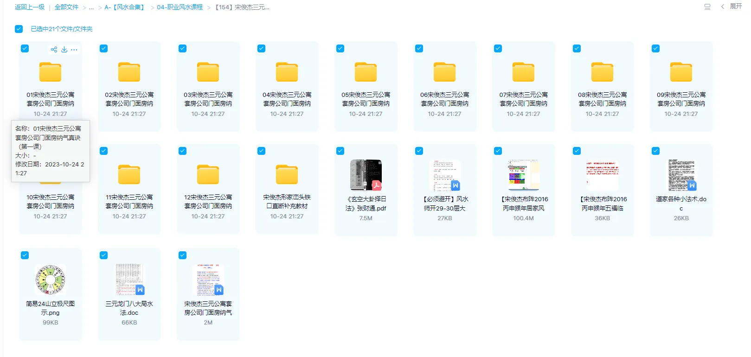
Task: Deselect the checkbox on folder 09宋俊杰三元公寓
Action: 655,49
